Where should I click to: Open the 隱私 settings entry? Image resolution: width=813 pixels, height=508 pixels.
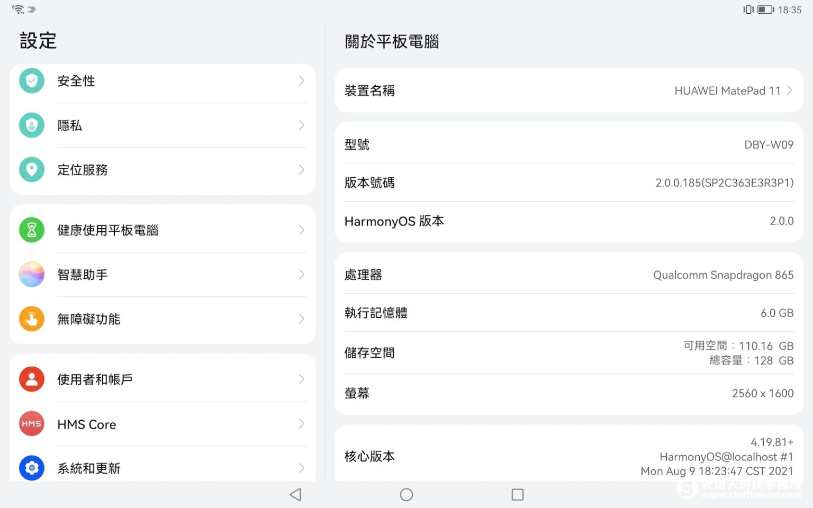click(162, 125)
